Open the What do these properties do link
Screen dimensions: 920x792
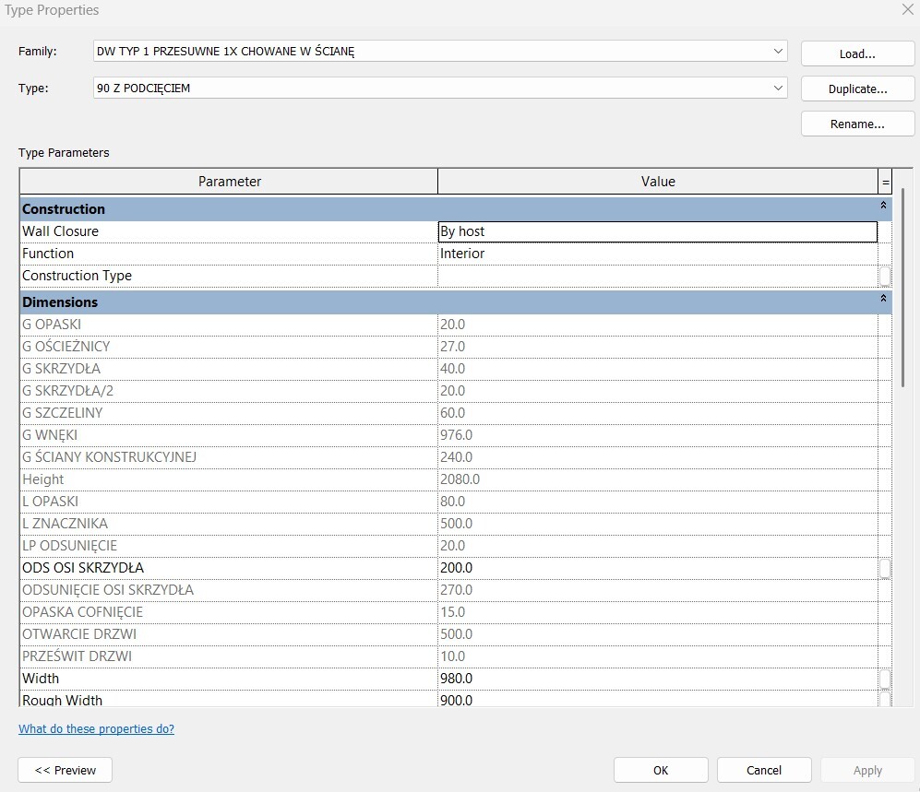(x=96, y=729)
